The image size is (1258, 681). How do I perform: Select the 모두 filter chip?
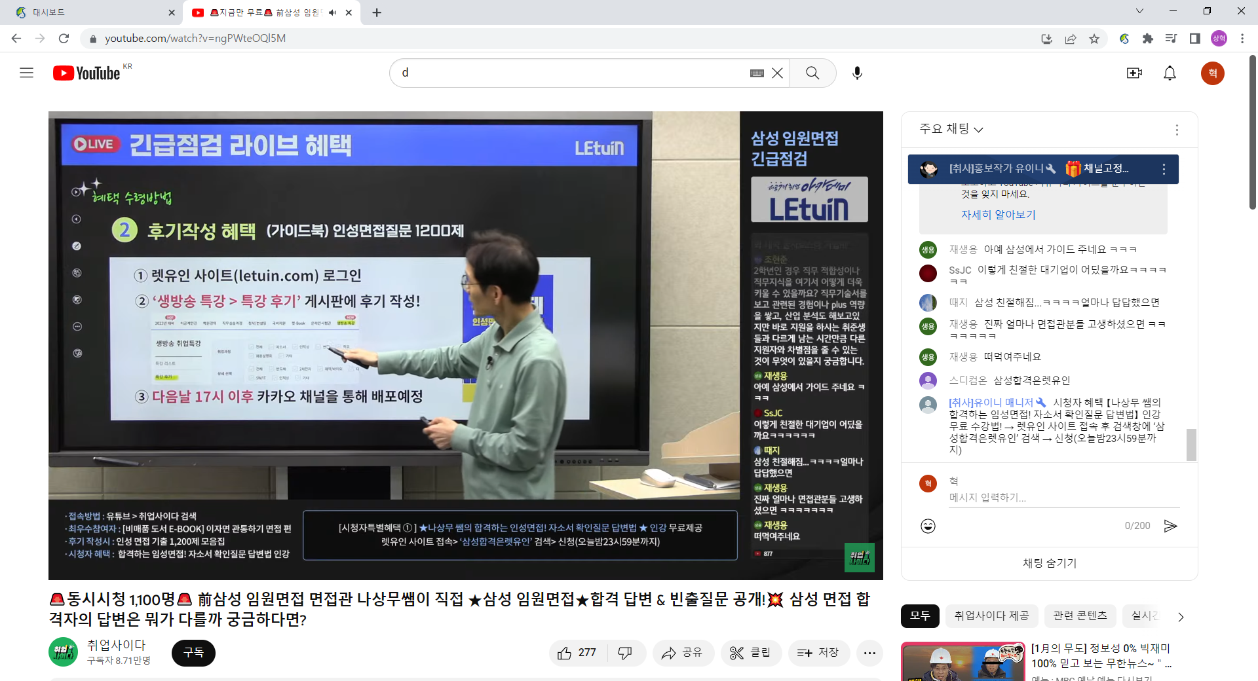(x=920, y=616)
